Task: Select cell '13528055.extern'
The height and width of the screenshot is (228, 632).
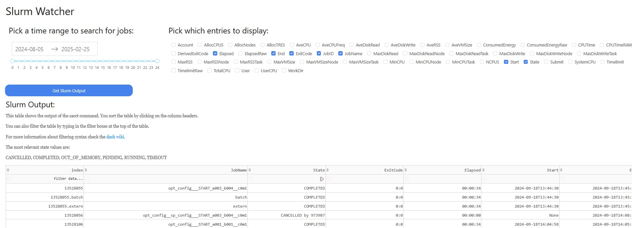Action: [45, 206]
